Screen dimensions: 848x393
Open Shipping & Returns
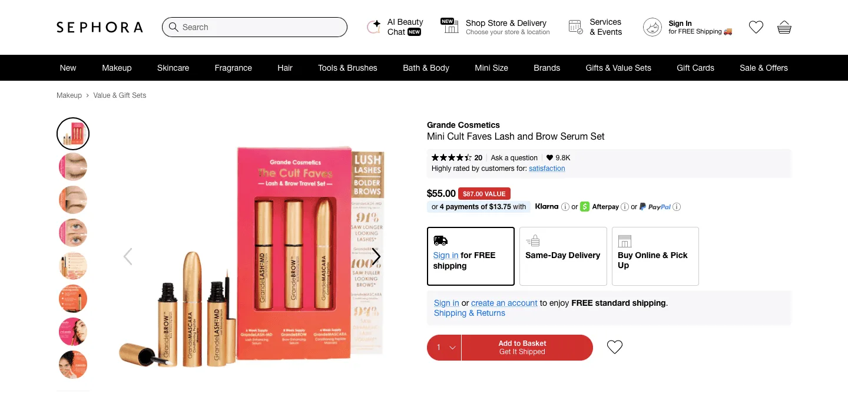(469, 313)
